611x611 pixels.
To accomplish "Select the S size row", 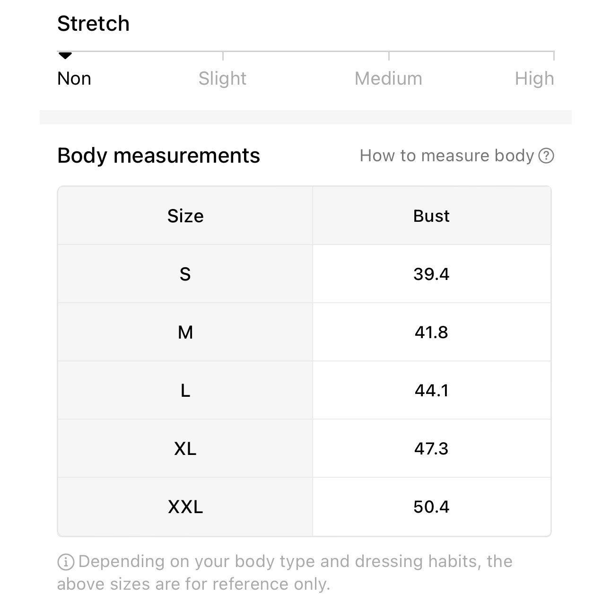I will pos(185,274).
